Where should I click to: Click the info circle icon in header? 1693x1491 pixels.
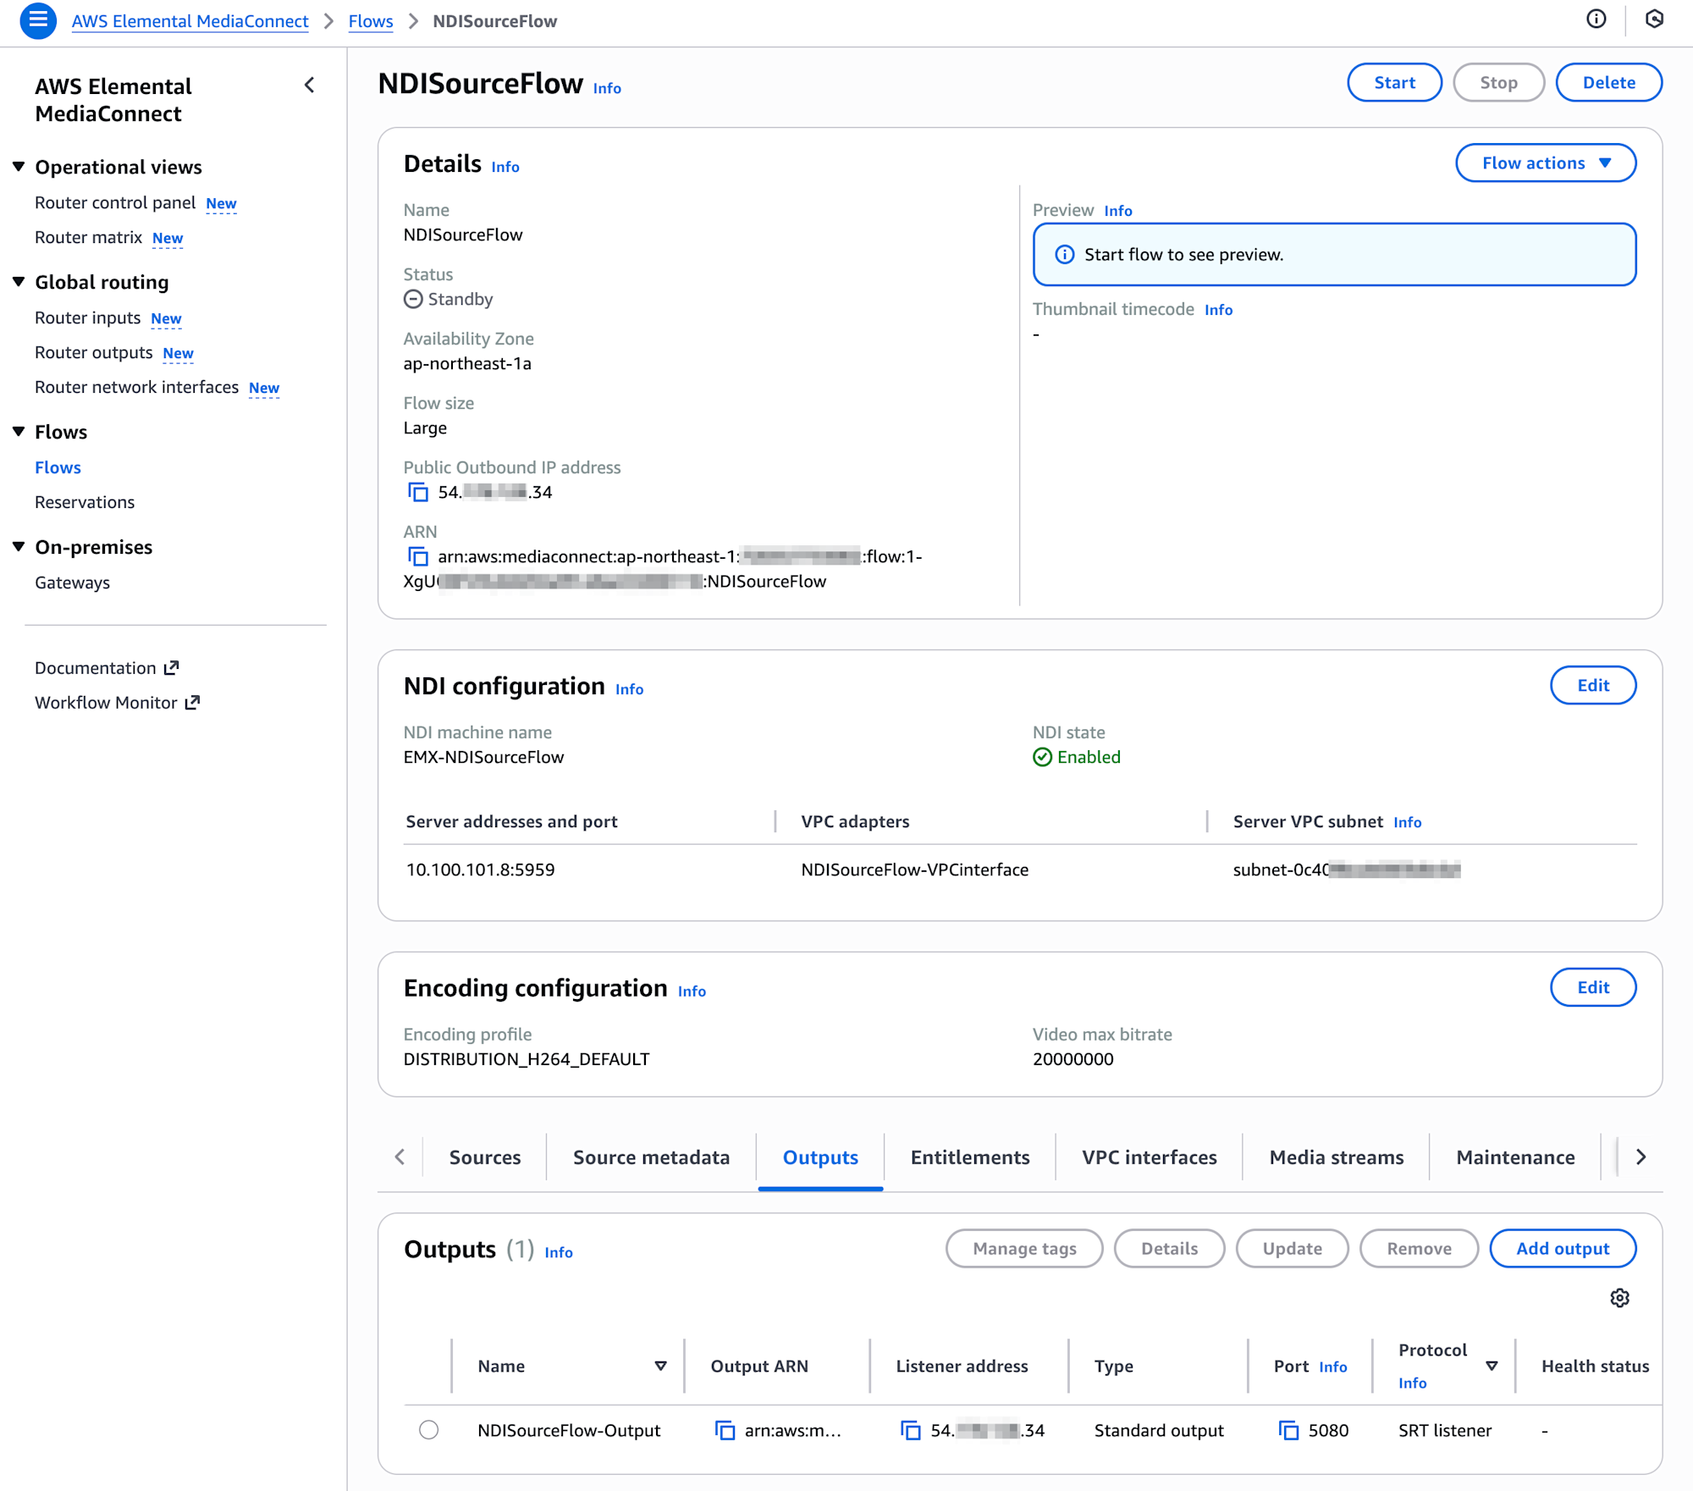[x=1596, y=19]
